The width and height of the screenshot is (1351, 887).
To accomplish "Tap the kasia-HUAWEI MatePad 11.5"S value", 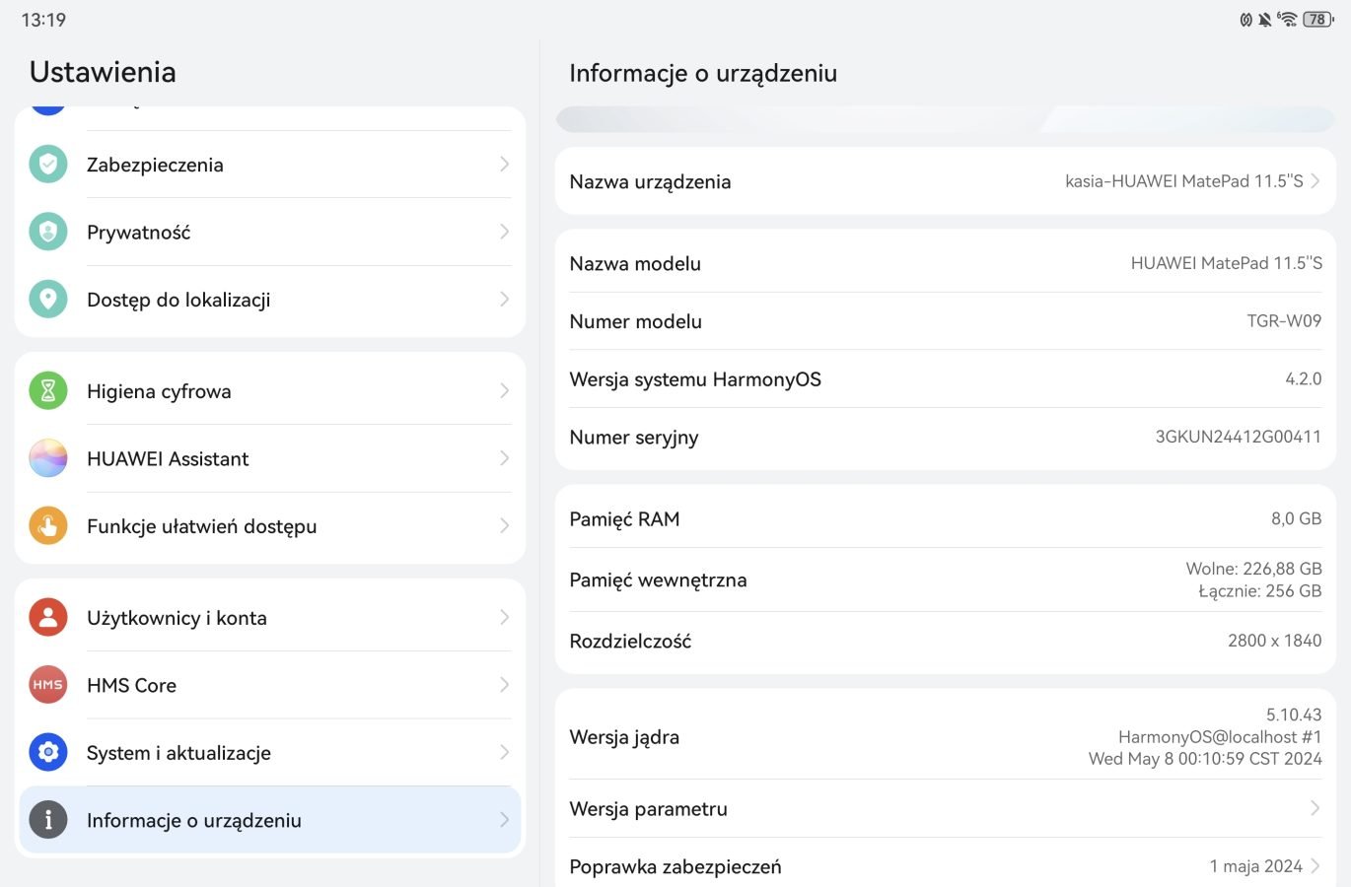I will click(x=1184, y=181).
